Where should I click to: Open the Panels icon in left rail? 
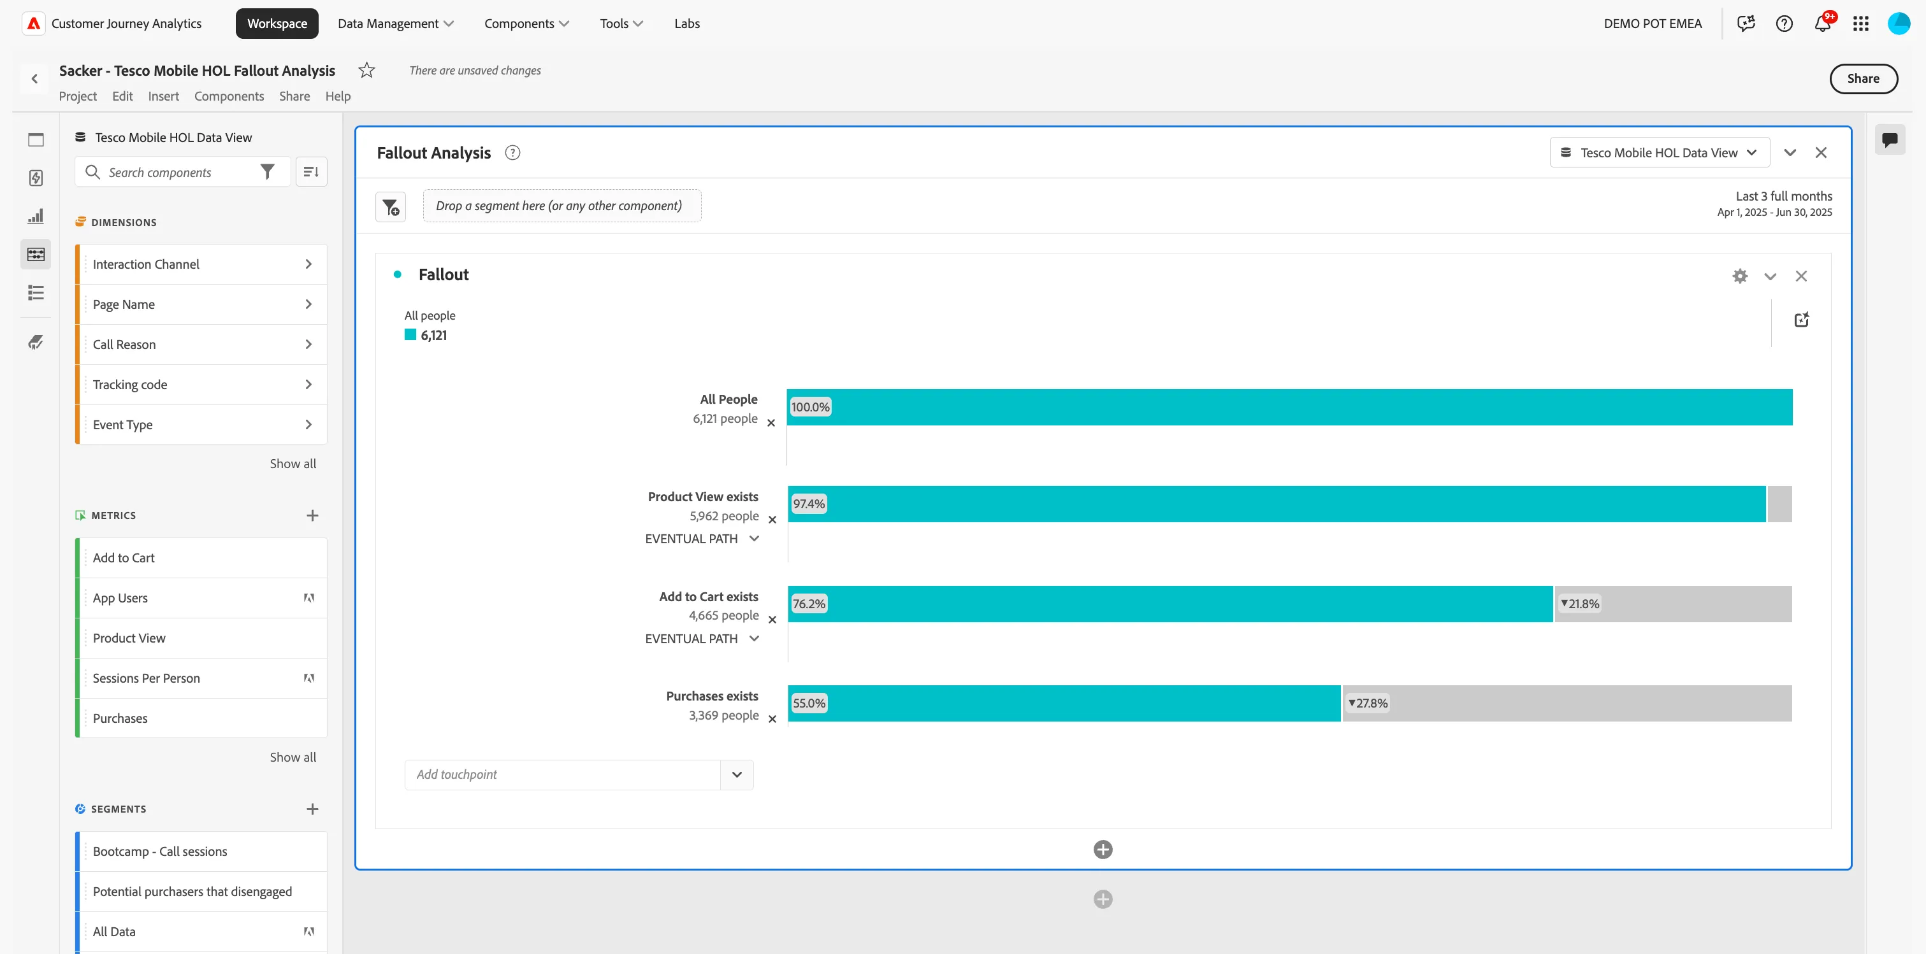36,139
